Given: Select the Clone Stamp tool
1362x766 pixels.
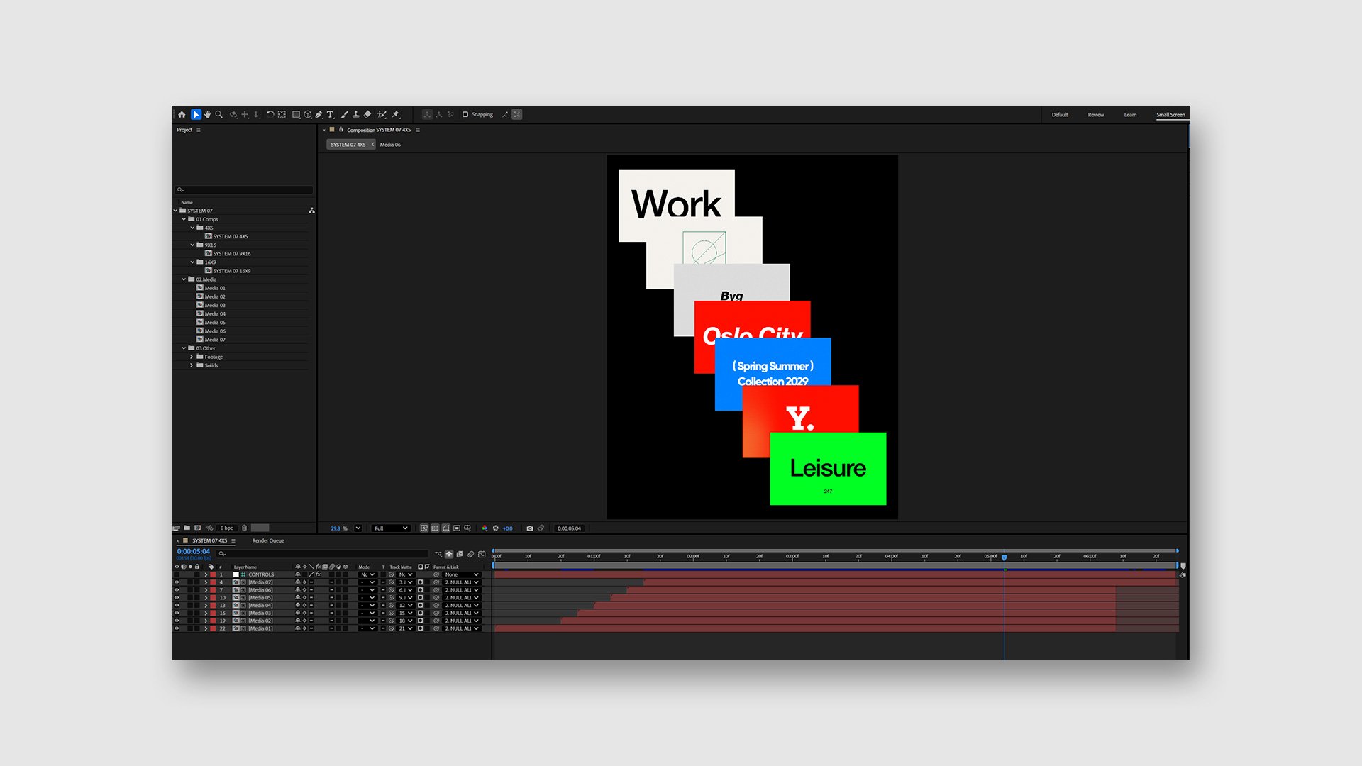Looking at the screenshot, I should click(x=355, y=114).
